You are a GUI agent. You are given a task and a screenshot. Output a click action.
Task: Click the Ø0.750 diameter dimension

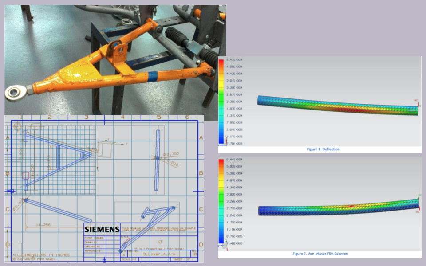[x=171, y=154]
